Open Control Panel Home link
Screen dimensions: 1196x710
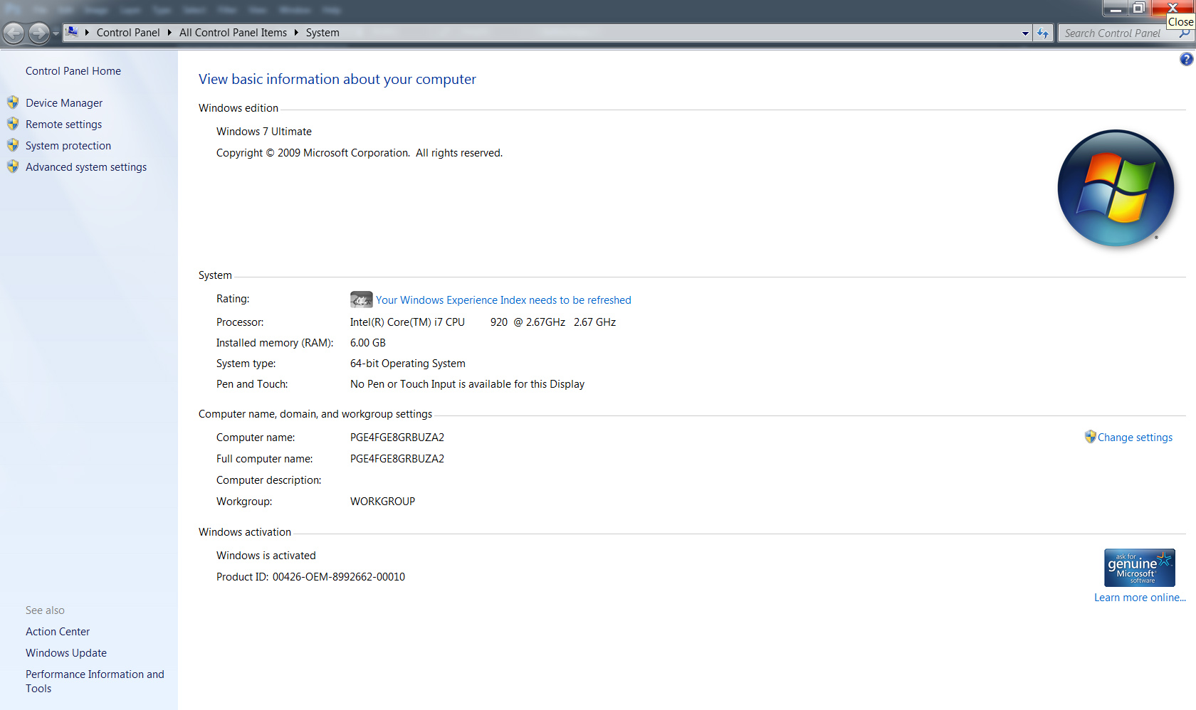click(x=73, y=71)
